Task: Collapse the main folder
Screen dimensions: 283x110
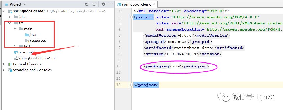Action: tap(15, 29)
